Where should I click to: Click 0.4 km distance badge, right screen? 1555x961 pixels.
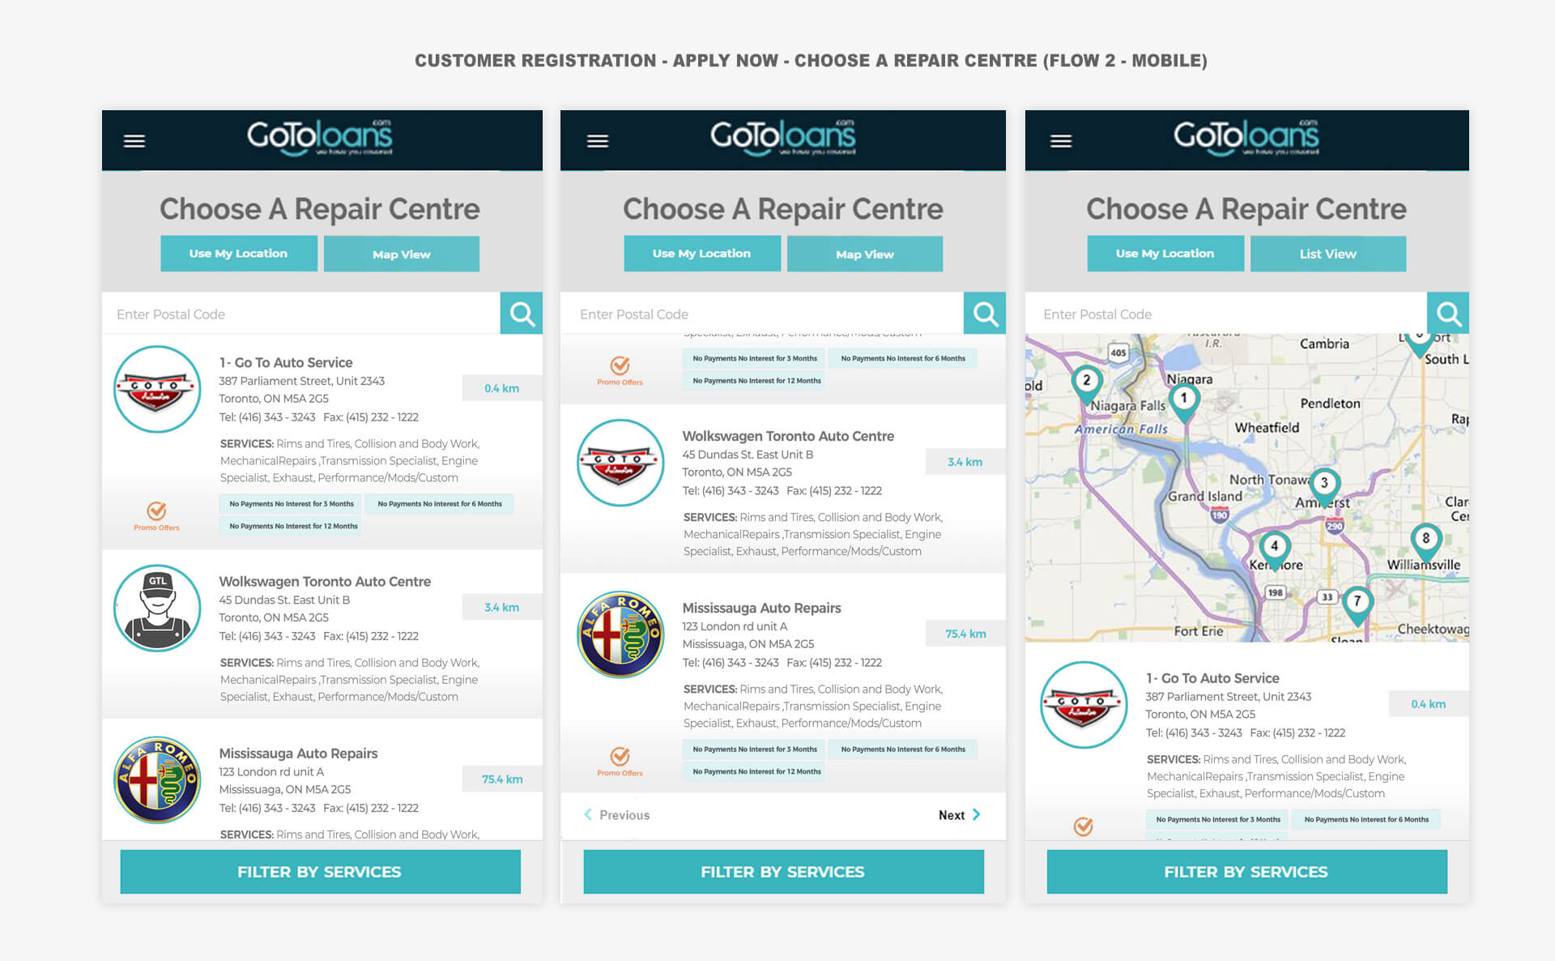pos(1429,704)
